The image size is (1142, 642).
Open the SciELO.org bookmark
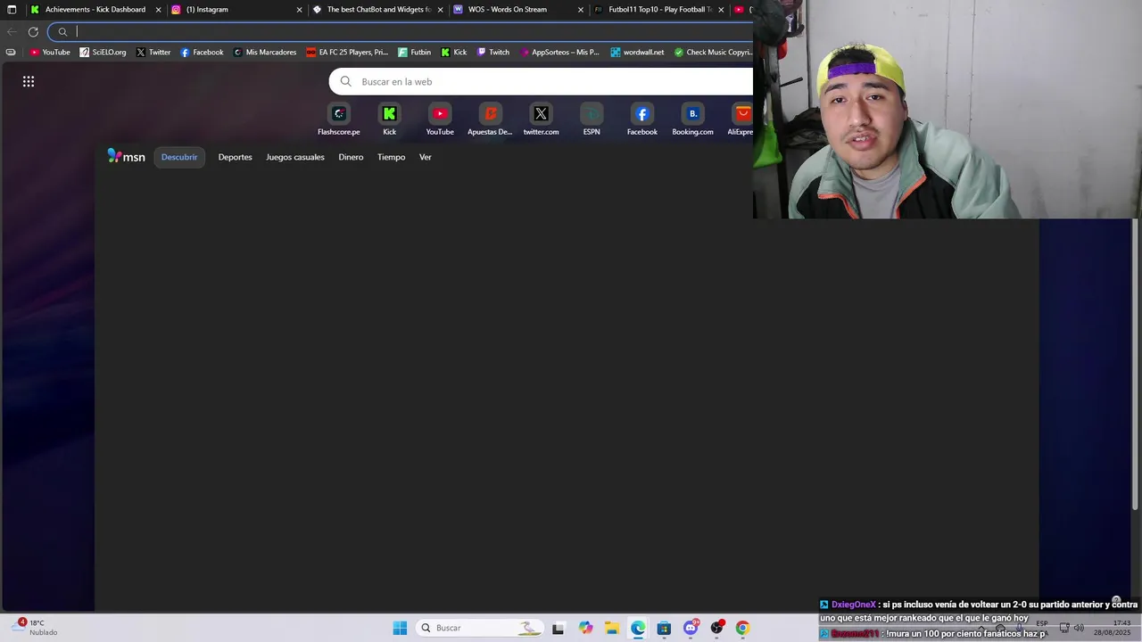pyautogui.click(x=103, y=53)
